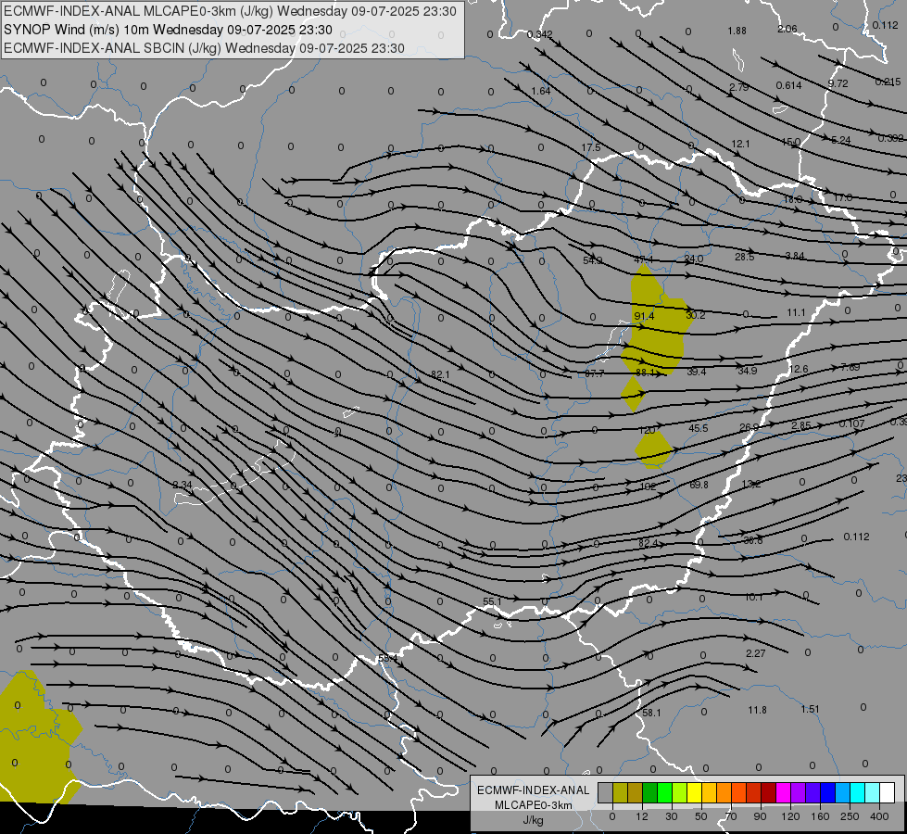The image size is (907, 834).
Task: Pick the dark red legend swatch
Action: click(768, 792)
